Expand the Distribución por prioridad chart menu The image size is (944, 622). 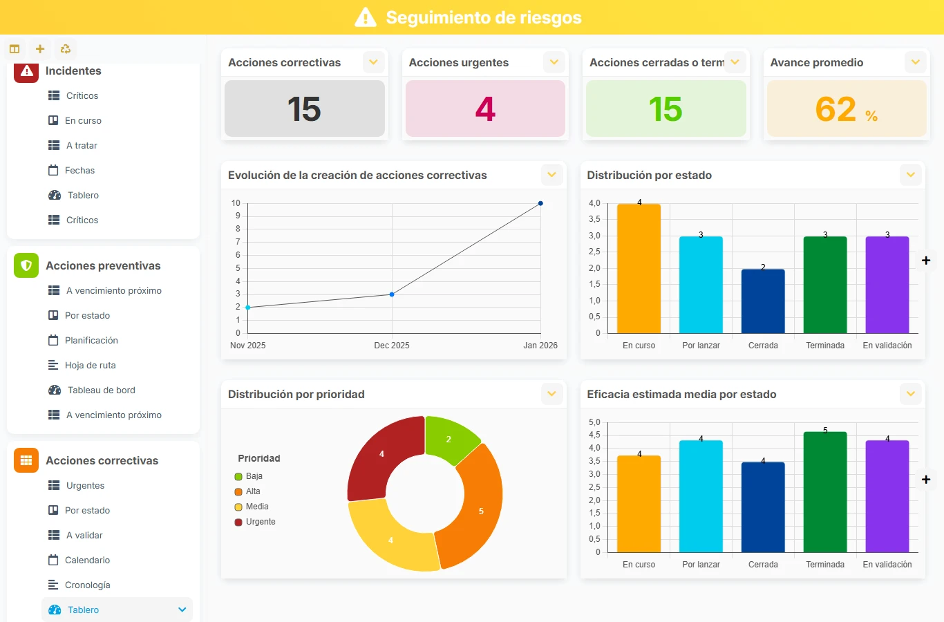[x=551, y=394]
